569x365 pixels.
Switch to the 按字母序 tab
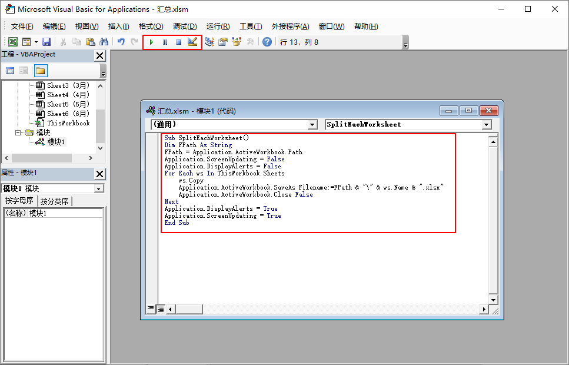click(x=19, y=201)
